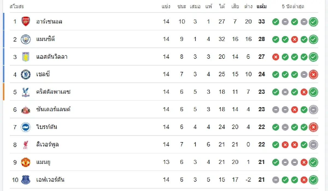This screenshot has height=191, width=328.
Task: Select the สโมสร club column header
Action: tap(17, 7)
